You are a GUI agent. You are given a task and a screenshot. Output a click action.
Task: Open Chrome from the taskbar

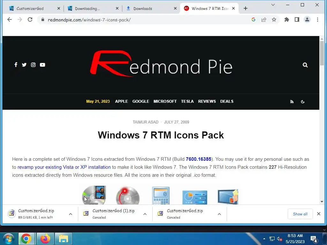click(26, 239)
